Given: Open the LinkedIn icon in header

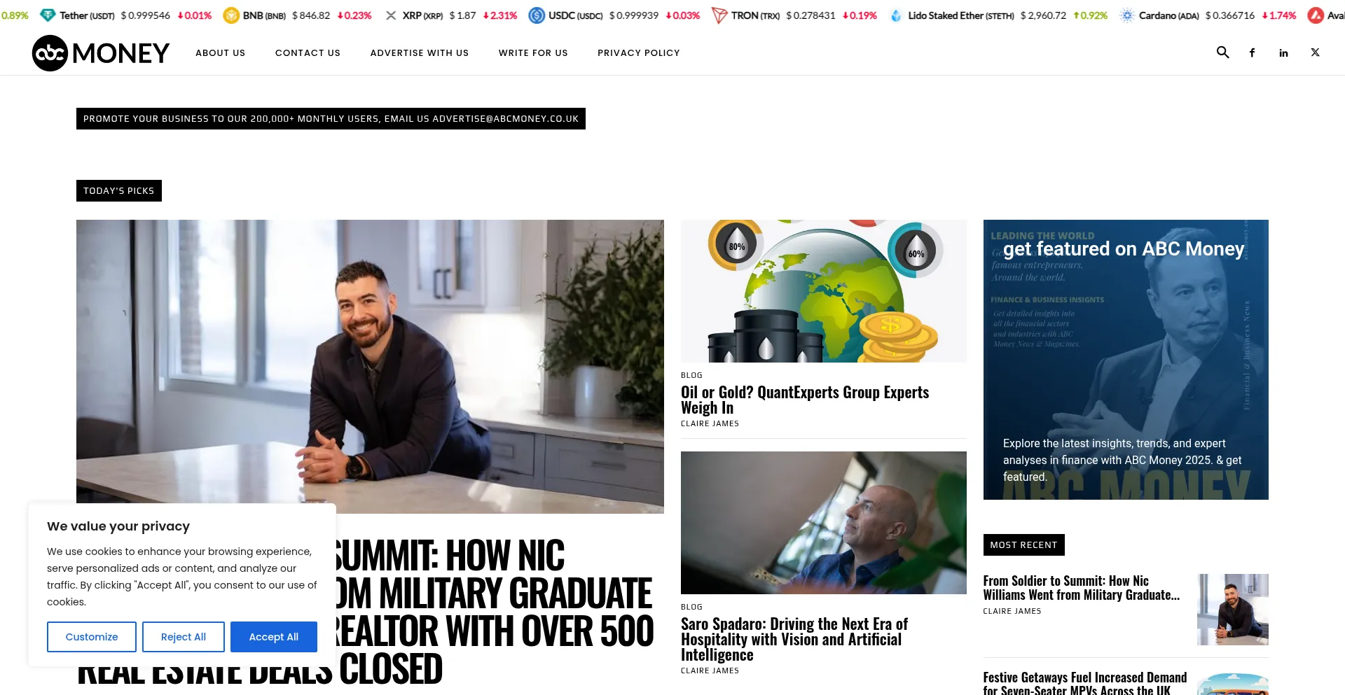Looking at the screenshot, I should coord(1283,52).
